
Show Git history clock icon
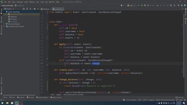tap(171, 6)
